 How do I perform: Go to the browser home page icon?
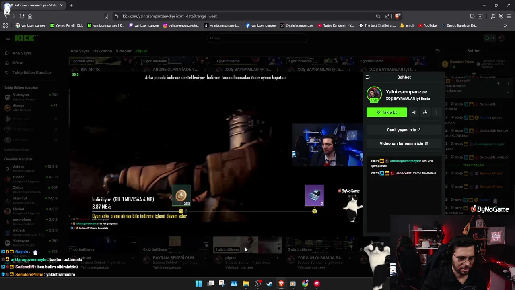(x=30, y=16)
